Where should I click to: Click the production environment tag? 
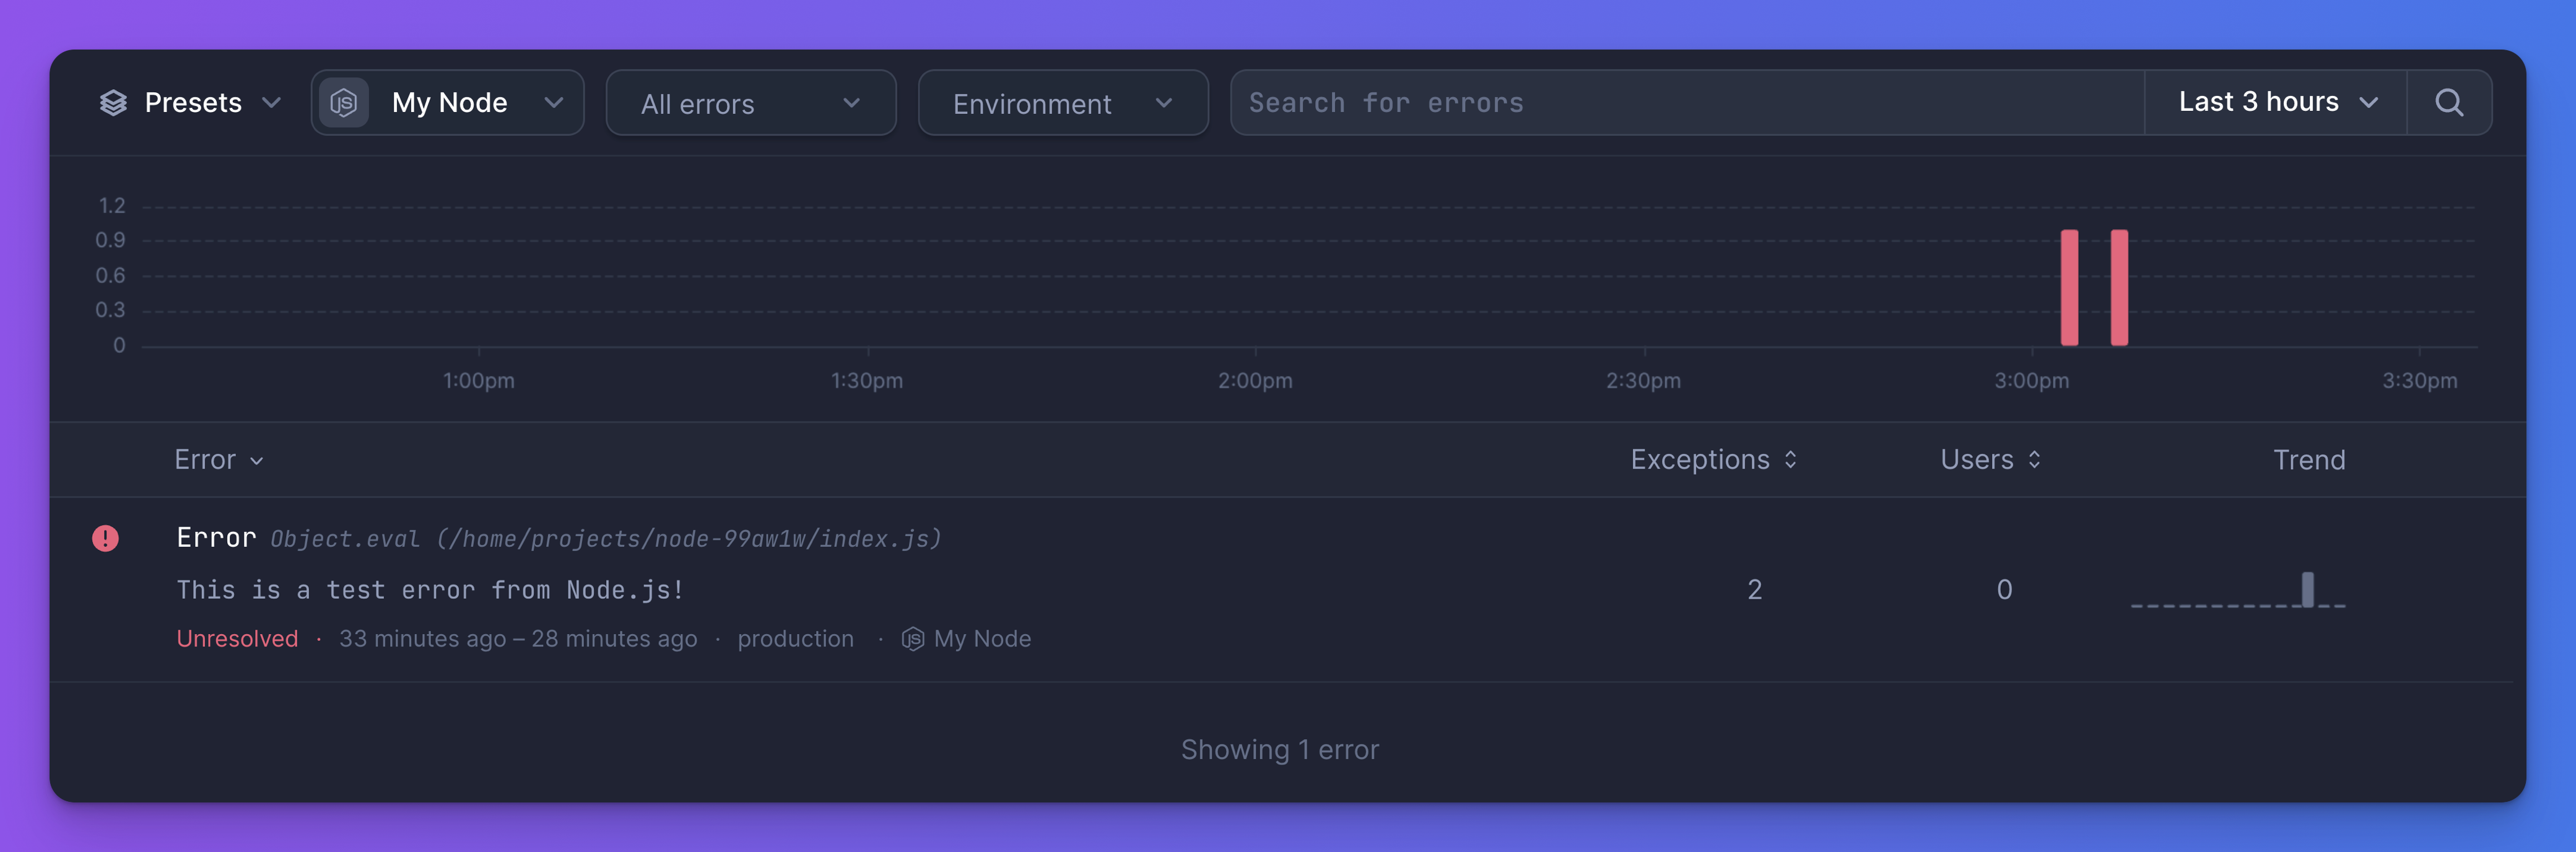(795, 639)
